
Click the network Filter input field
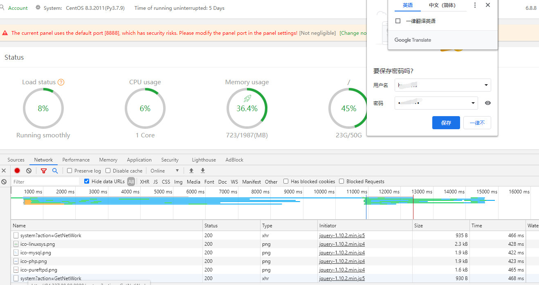click(45, 182)
